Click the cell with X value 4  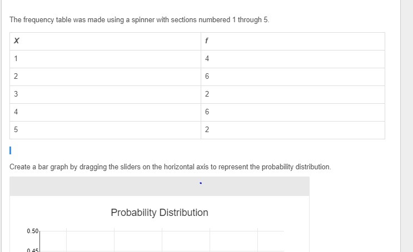tap(106, 112)
